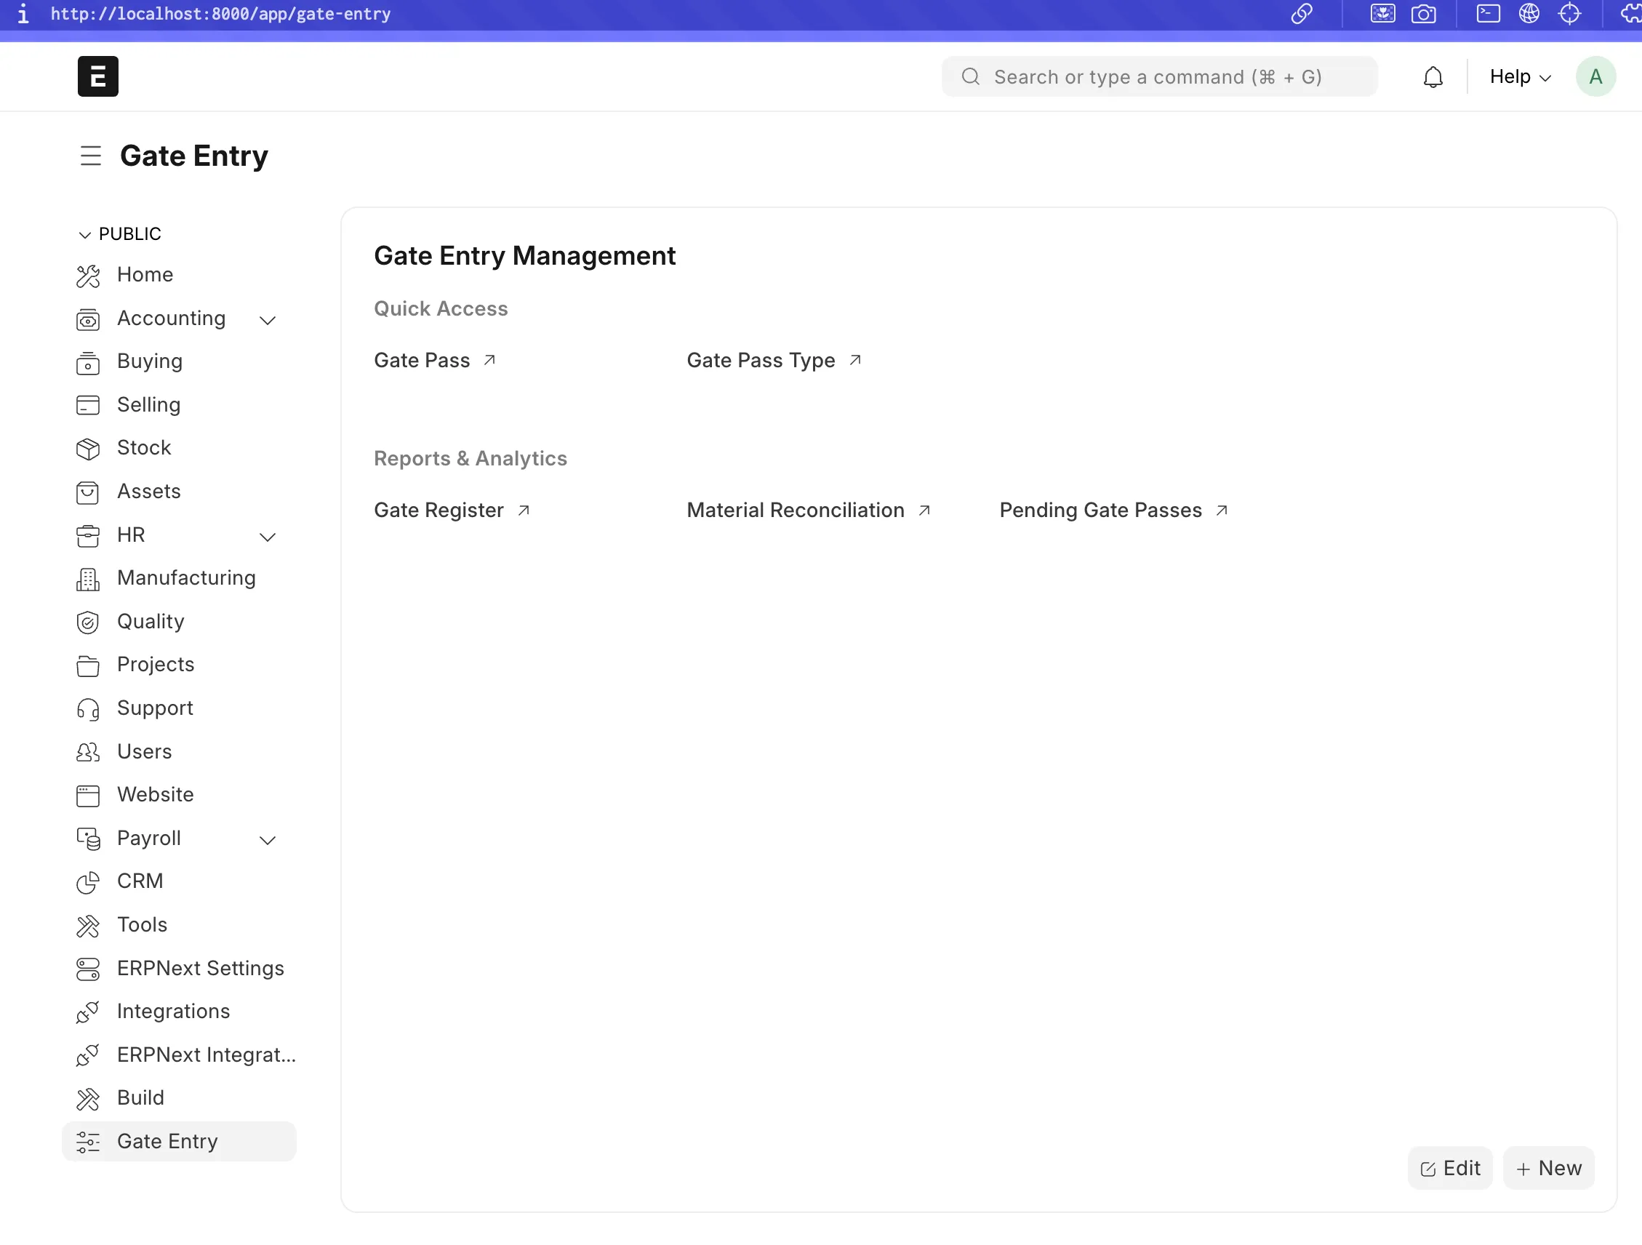The width and height of the screenshot is (1642, 1245).
Task: Open the Help dropdown menu
Action: pos(1520,76)
